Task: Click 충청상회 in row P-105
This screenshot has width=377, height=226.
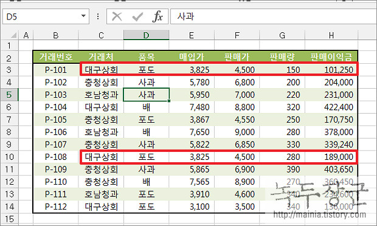Action: coord(101,119)
